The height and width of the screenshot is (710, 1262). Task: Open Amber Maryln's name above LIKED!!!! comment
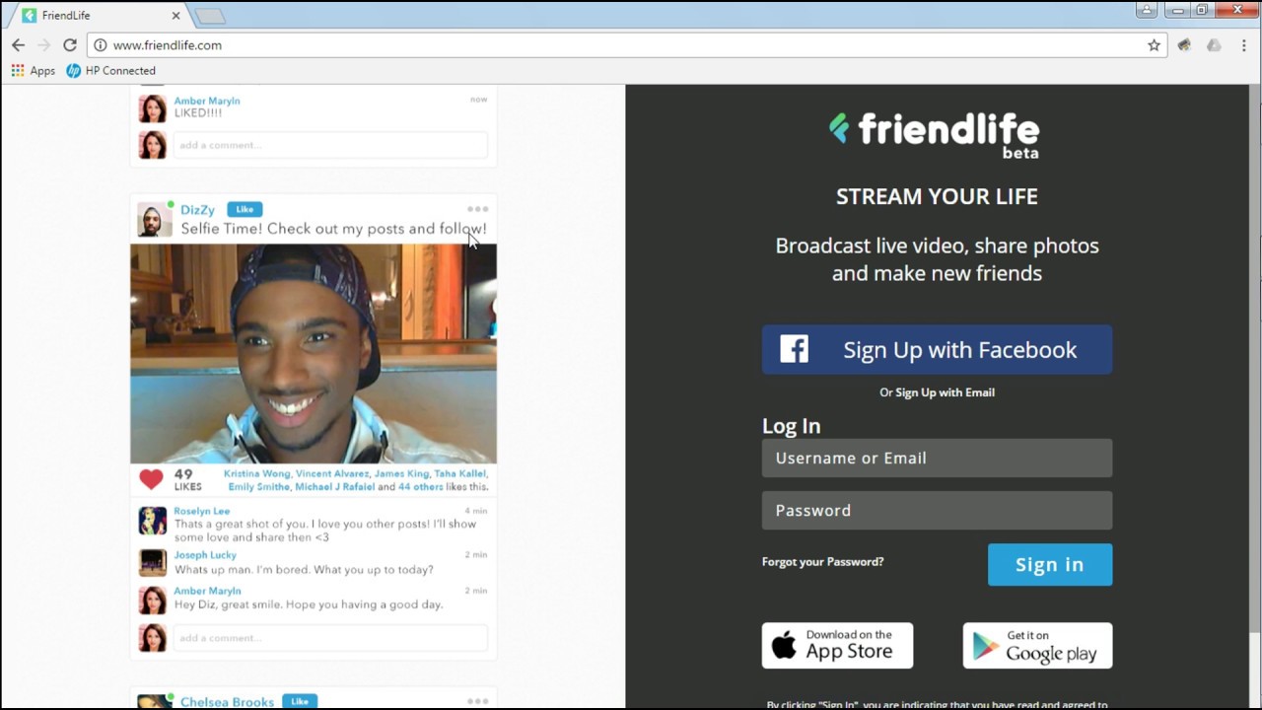point(207,101)
